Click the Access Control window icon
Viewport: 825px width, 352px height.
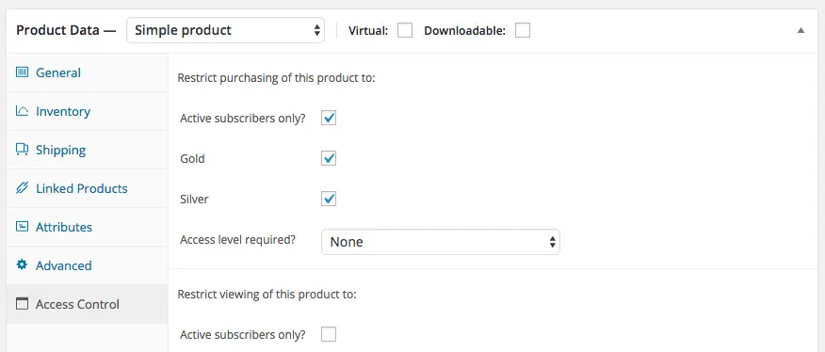pyautogui.click(x=22, y=304)
